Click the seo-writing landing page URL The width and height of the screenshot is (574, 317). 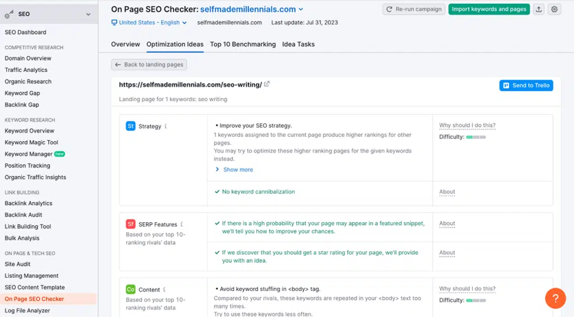tap(191, 85)
